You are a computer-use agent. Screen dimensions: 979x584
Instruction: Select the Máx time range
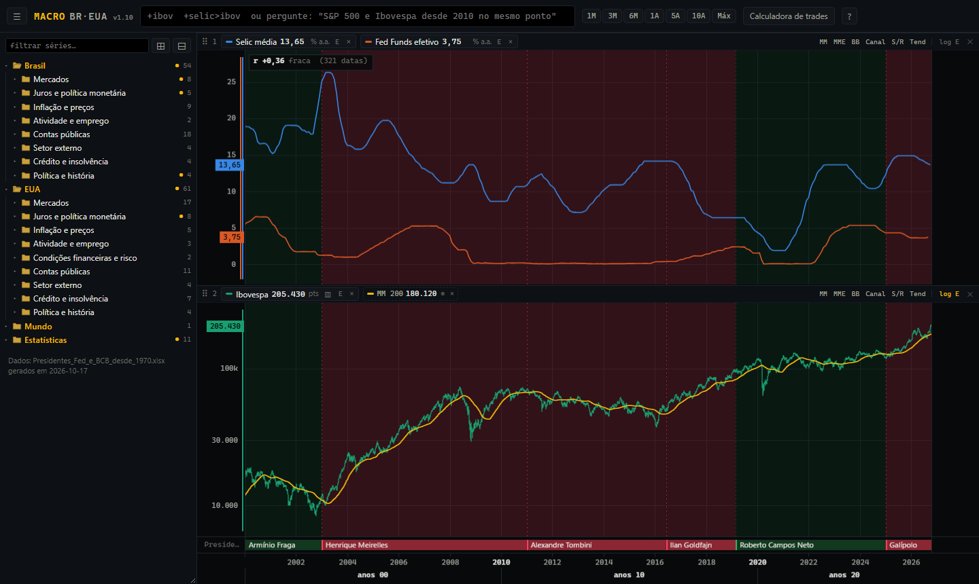click(x=724, y=16)
